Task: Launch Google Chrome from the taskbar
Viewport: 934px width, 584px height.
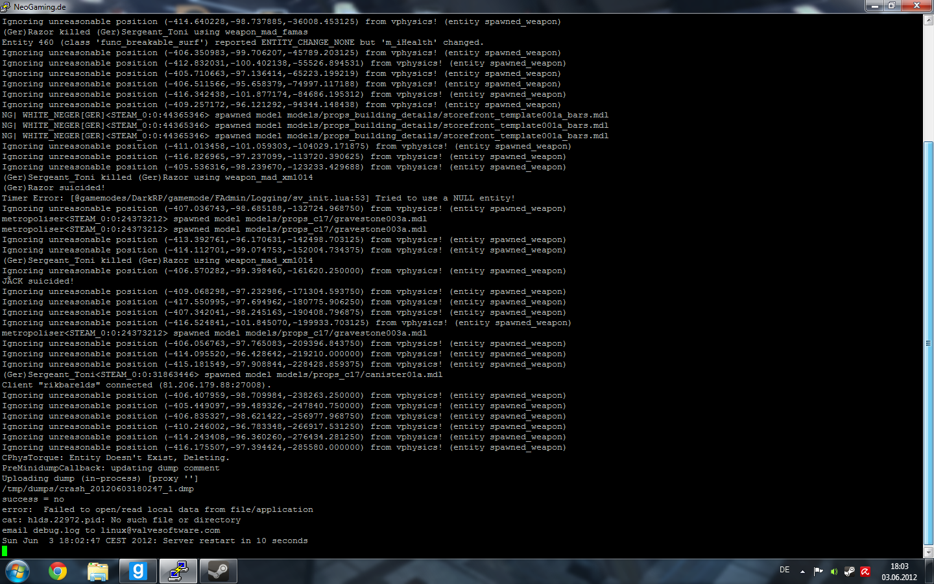Action: tap(58, 572)
